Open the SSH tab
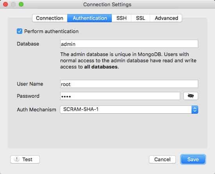This screenshot has height=174, width=215. pos(122,18)
